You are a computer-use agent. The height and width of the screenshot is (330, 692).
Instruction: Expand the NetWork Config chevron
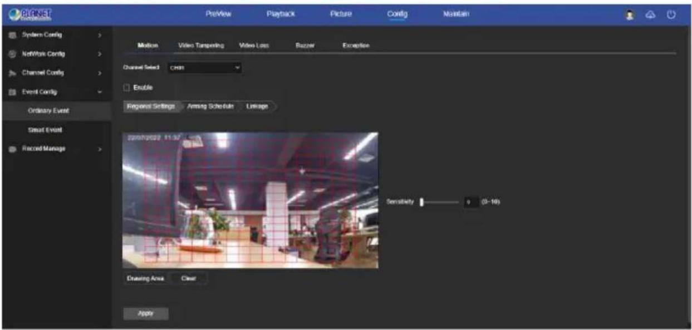99,54
